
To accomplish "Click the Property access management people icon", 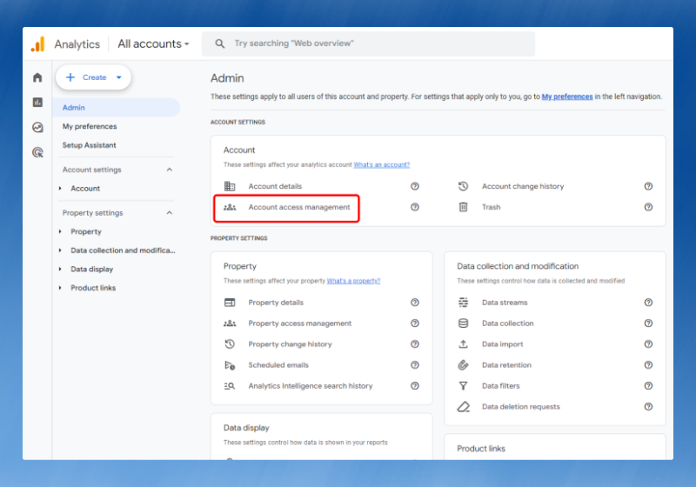I will 230,324.
